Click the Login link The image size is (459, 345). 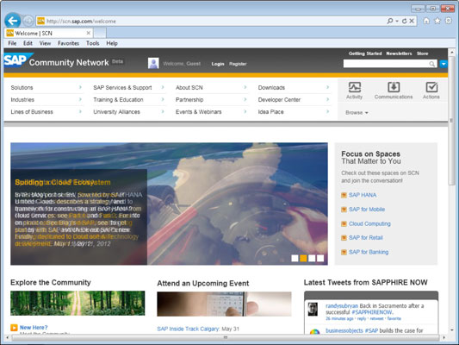click(x=218, y=64)
